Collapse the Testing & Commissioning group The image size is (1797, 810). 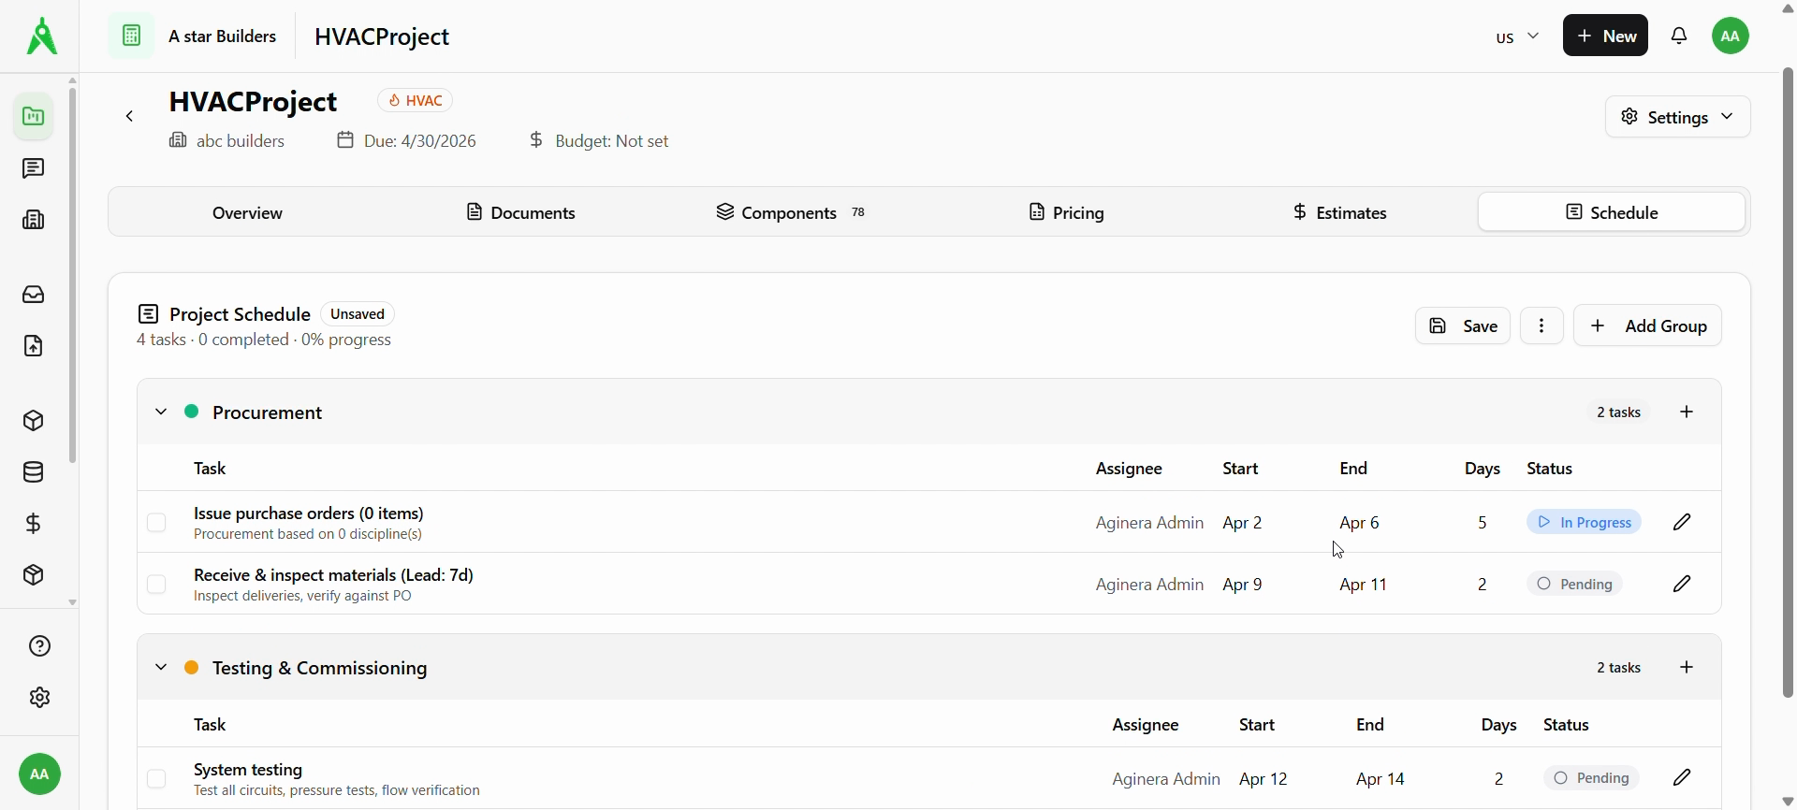(161, 668)
